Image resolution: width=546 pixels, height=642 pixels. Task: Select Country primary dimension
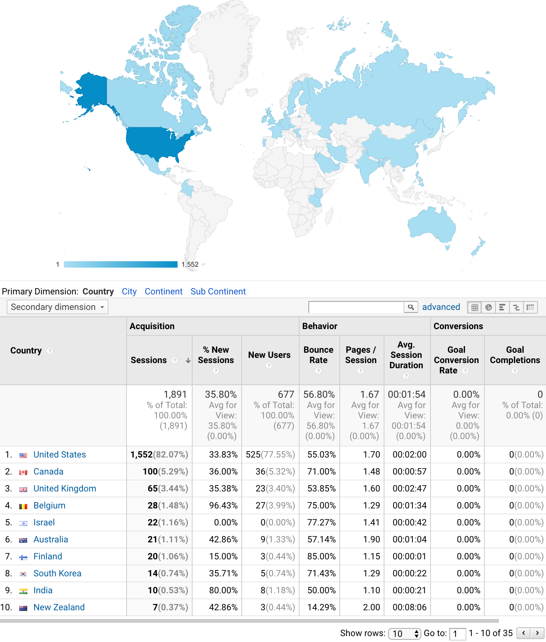[x=98, y=291]
